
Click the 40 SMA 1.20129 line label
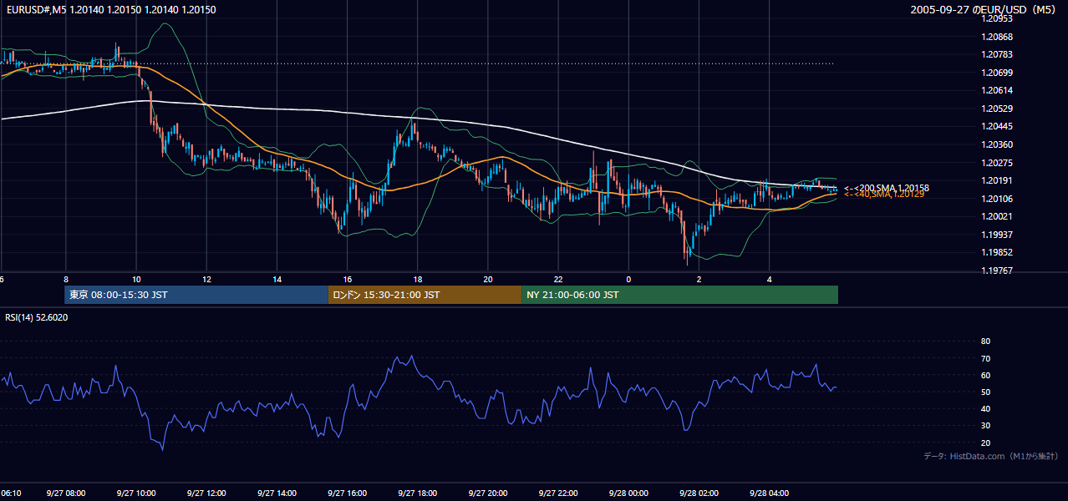pos(884,194)
